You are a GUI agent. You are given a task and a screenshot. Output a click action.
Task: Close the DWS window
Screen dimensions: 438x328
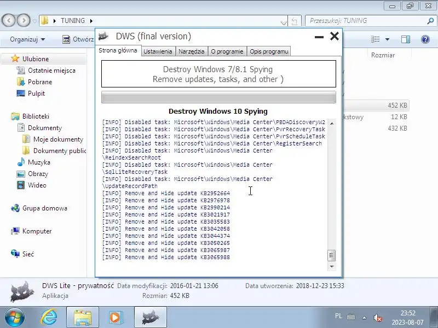pyautogui.click(x=335, y=36)
